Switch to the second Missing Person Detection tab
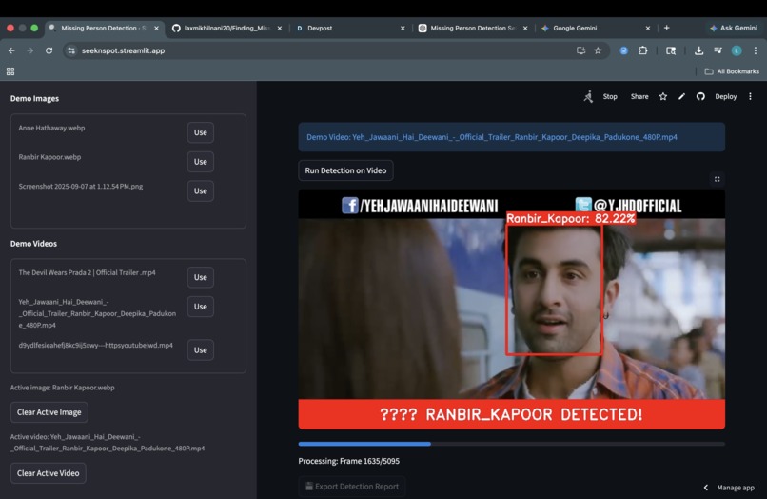 [472, 28]
